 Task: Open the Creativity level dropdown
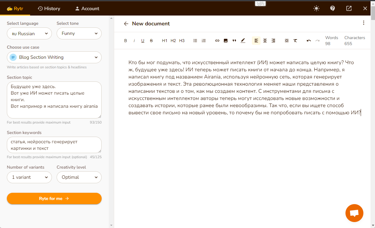[x=79, y=177]
